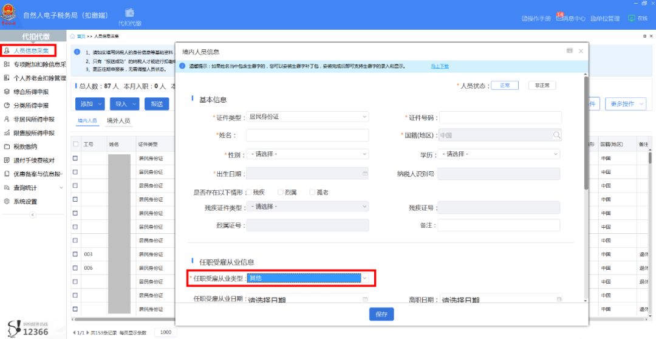Open the 任职受雇从业类型 dropdown
Viewport: 656px width, 339px height.
click(307, 278)
